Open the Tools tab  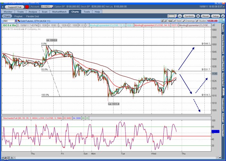click(87, 12)
